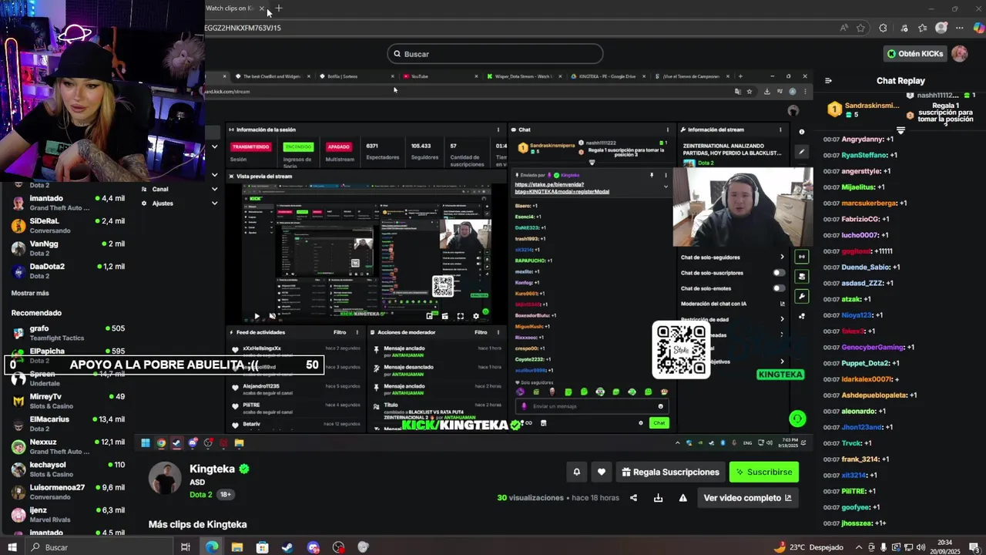Expand the pinned gifters leaderboard in chat

point(900,131)
